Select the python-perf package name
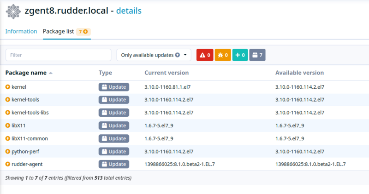 [25, 152]
